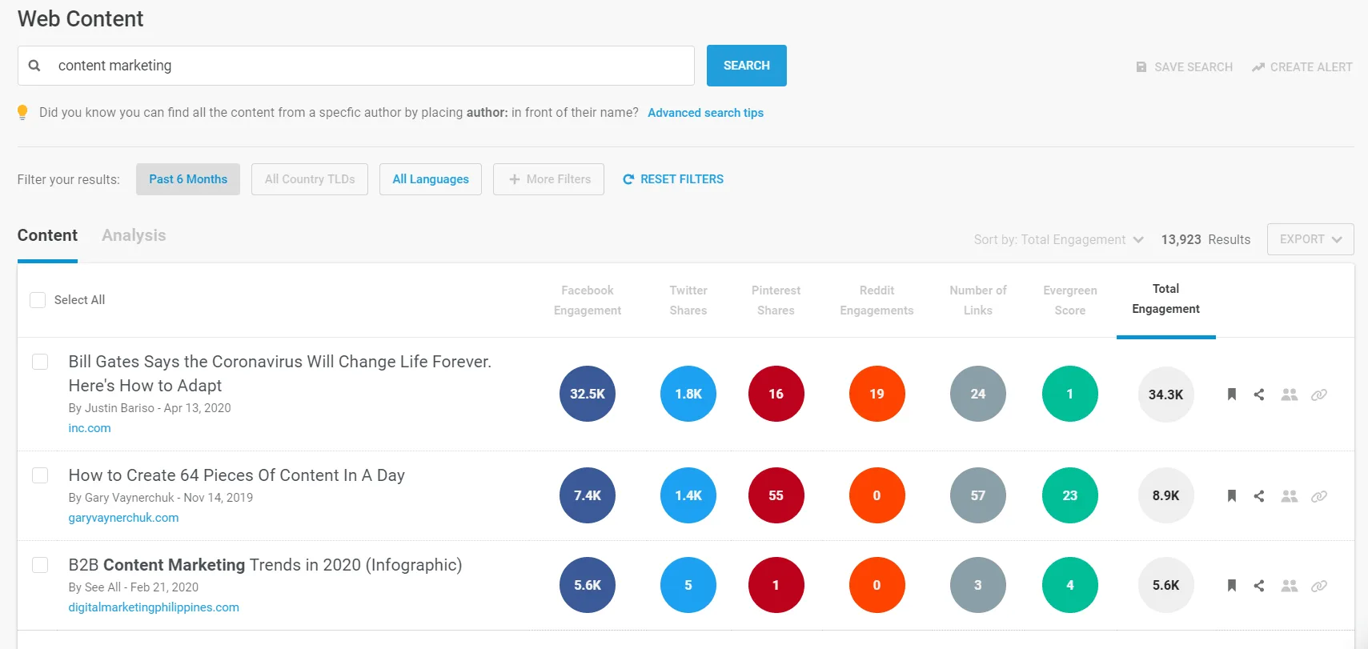Share the Bill Gates Coronavirus article
Image resolution: width=1368 pixels, height=649 pixels.
(x=1259, y=394)
